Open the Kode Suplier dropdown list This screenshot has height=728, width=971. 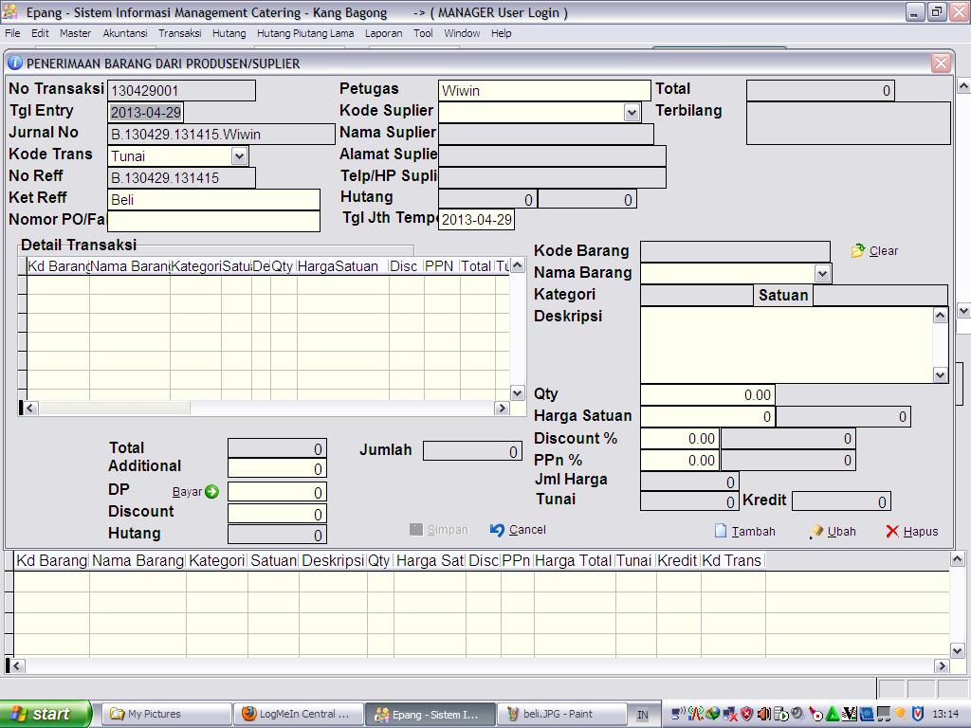coord(632,113)
